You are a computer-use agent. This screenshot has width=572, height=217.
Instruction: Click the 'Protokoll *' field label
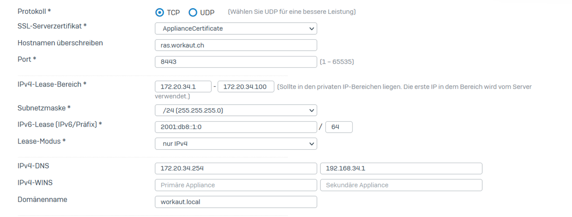[x=34, y=11]
